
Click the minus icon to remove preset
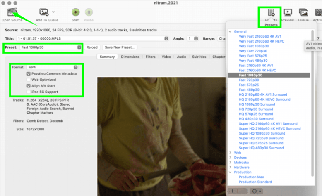242,191
